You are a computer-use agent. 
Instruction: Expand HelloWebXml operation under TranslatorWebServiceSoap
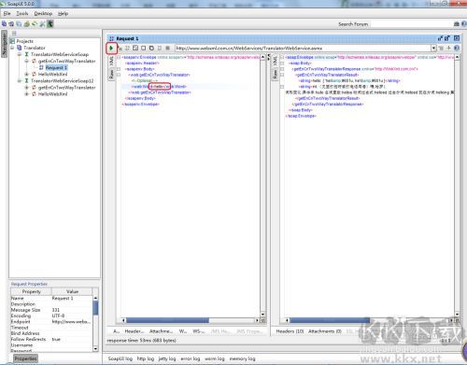[26, 74]
